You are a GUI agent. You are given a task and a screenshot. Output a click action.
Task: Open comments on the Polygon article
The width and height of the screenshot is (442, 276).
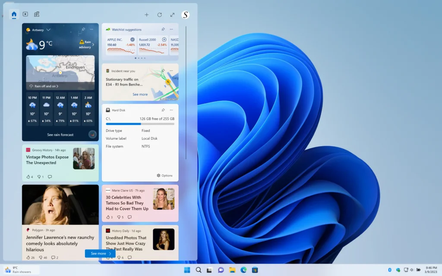point(54,257)
